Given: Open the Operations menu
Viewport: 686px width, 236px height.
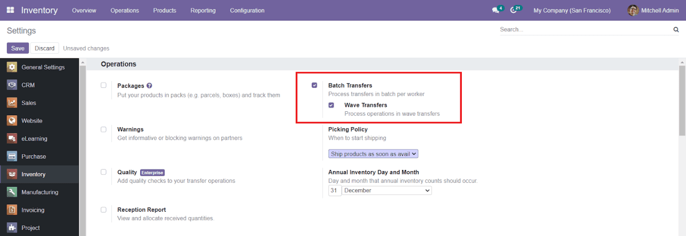Looking at the screenshot, I should [125, 10].
